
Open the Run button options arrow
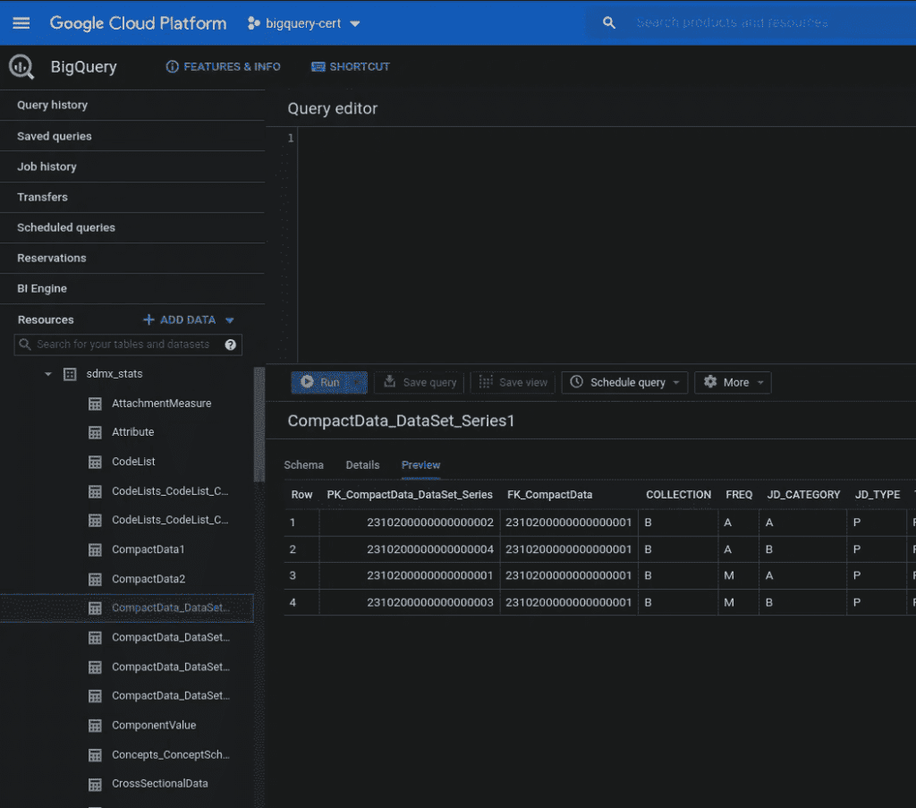(358, 383)
